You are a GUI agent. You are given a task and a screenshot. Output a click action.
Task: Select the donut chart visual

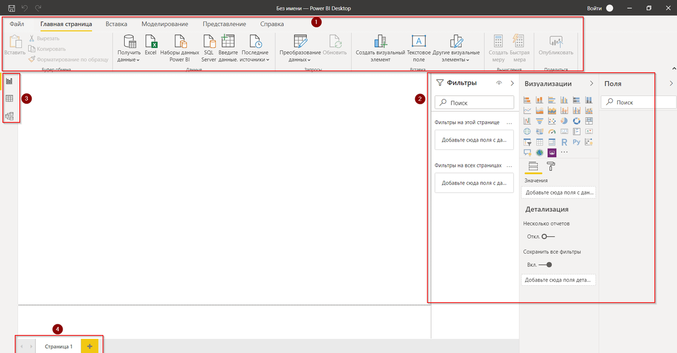click(577, 121)
